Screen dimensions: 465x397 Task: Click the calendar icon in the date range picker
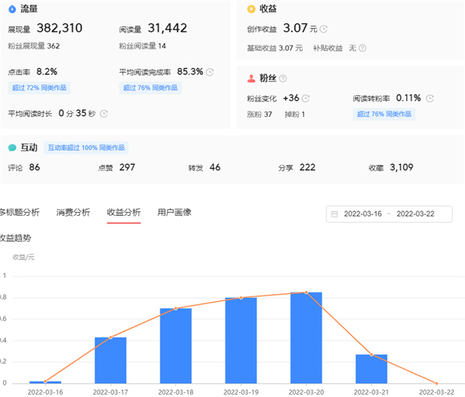pyautogui.click(x=335, y=214)
